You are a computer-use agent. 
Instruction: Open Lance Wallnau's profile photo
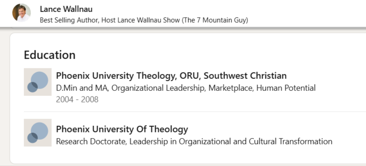22,13
